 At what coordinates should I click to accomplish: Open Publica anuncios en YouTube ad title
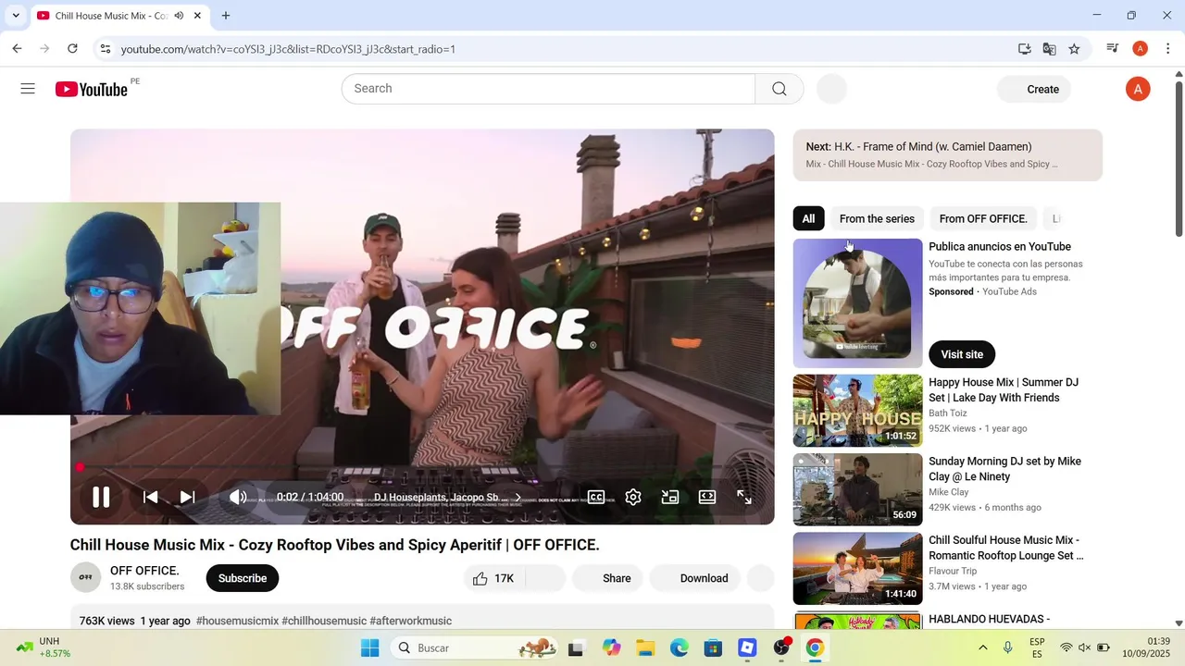1000,247
